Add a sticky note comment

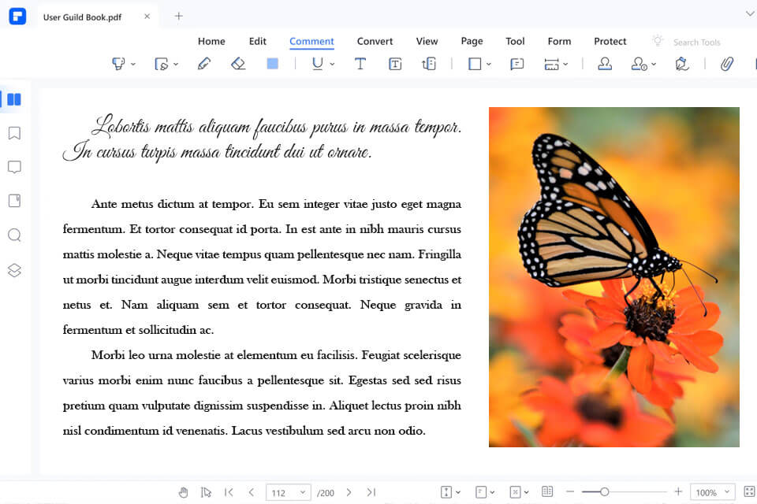517,64
